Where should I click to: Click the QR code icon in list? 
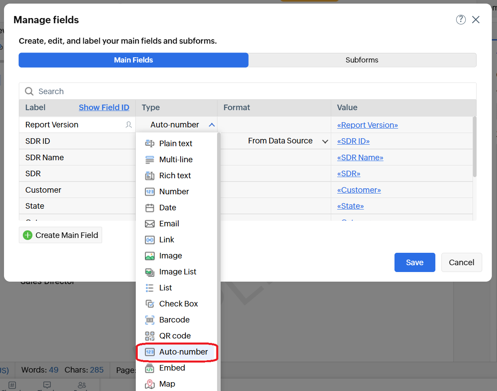149,336
